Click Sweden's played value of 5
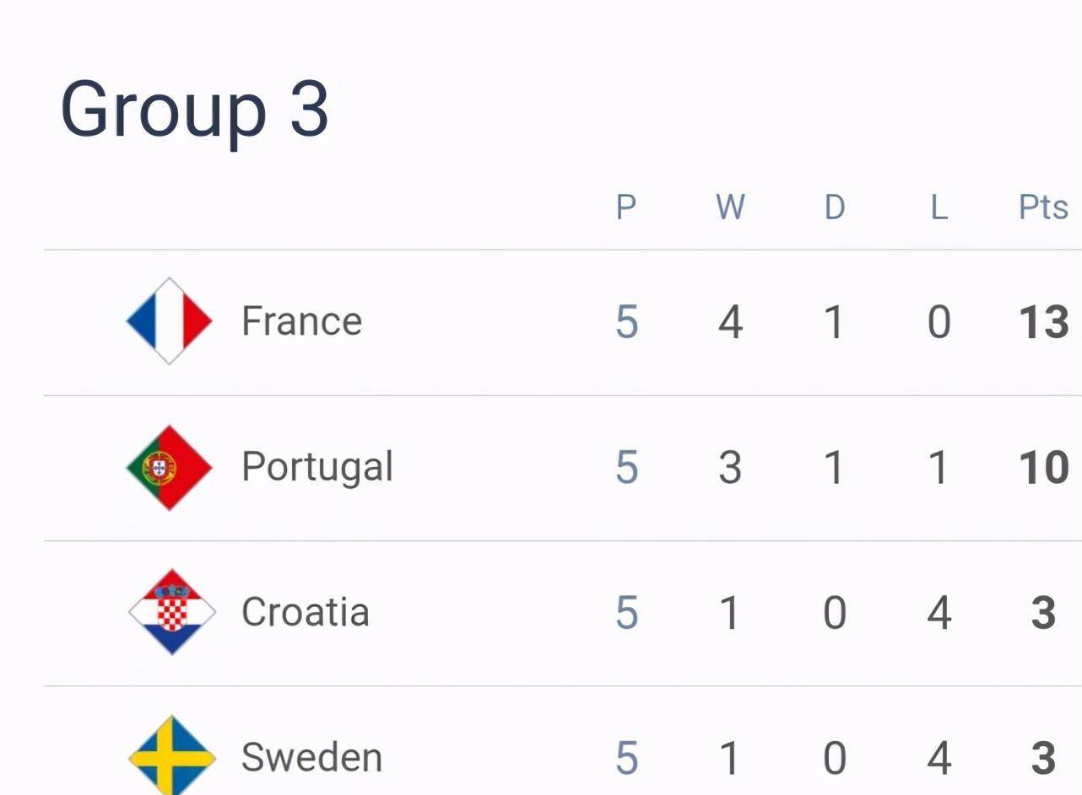 point(626,758)
